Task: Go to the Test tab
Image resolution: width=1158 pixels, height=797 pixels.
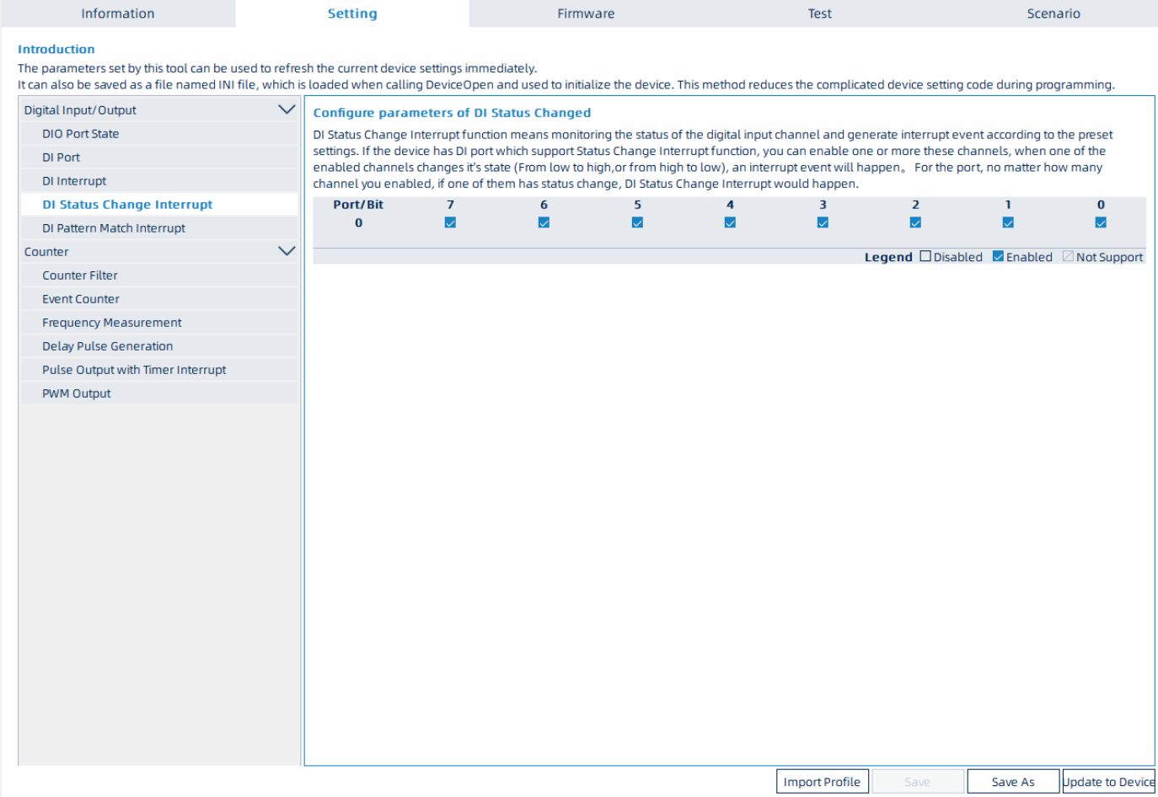Action: (x=819, y=13)
